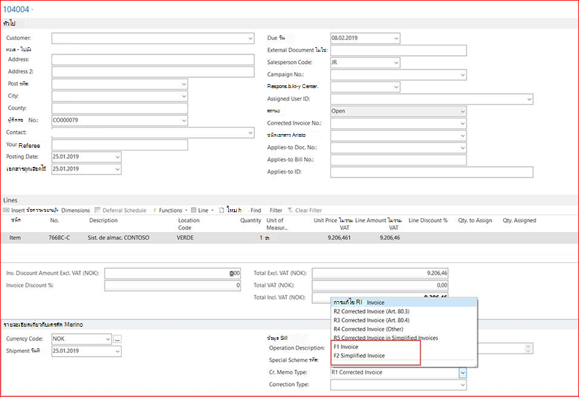Expand the Correction Type dropdown
Viewport: 579px width, 397px height.
463,385
